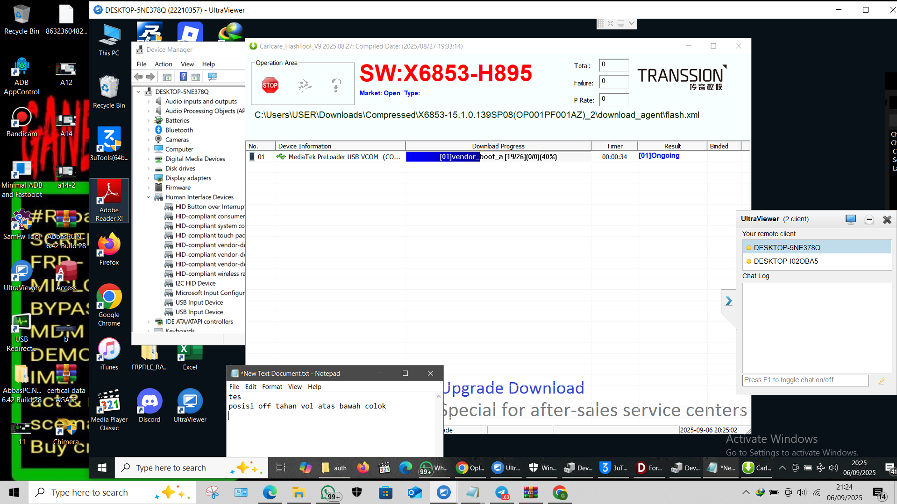
Task: Click the chat message input field
Action: [805, 380]
